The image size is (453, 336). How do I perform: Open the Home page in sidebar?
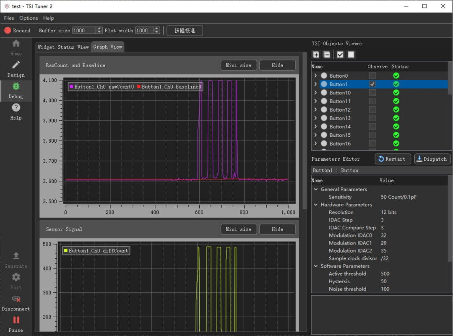click(x=16, y=47)
